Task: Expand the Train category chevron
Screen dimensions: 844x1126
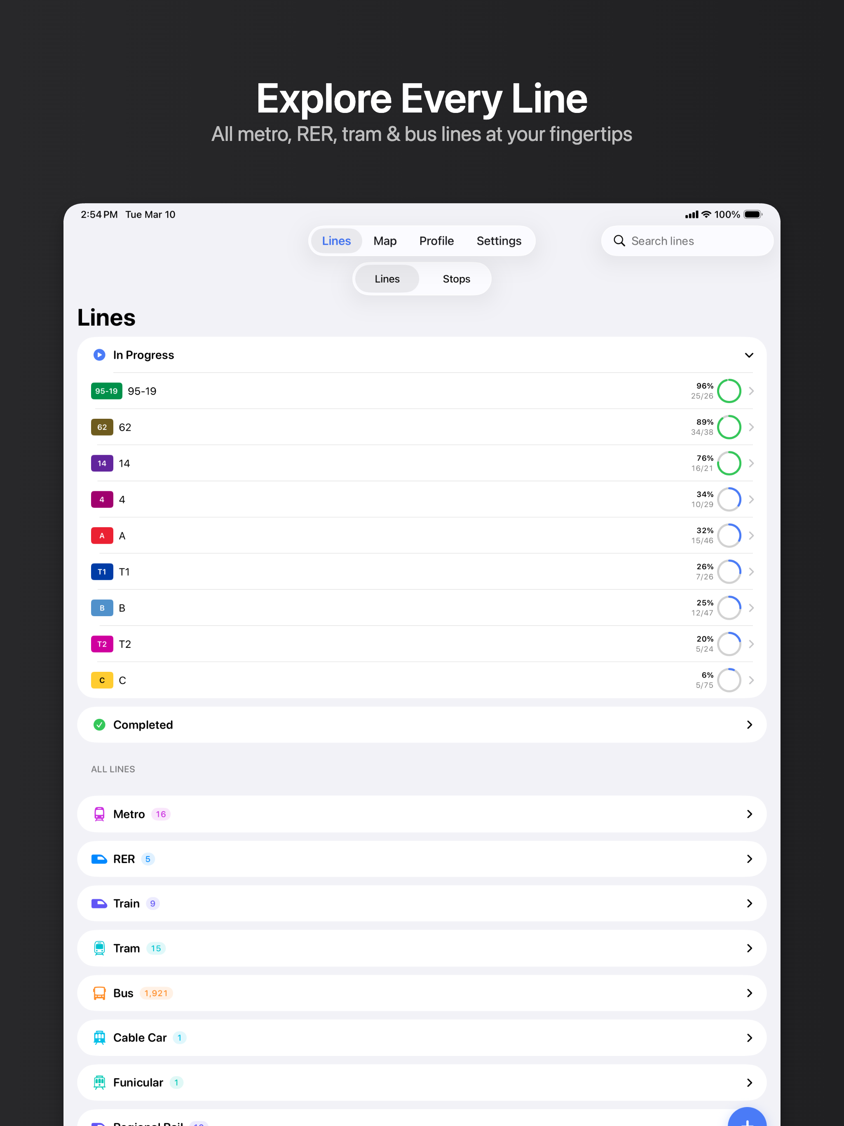Action: click(749, 903)
